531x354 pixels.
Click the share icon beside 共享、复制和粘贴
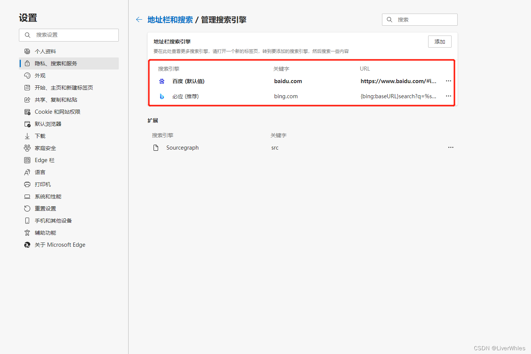pos(27,100)
